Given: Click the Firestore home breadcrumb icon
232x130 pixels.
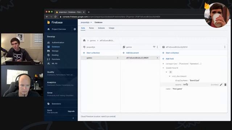Looking at the screenshot, I should 84,40.
